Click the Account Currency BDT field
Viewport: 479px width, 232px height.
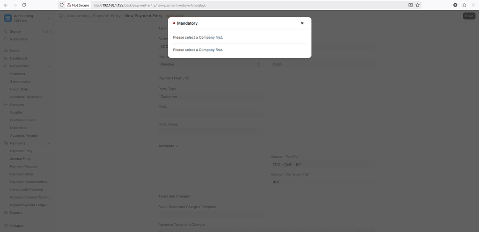pyautogui.click(x=323, y=182)
